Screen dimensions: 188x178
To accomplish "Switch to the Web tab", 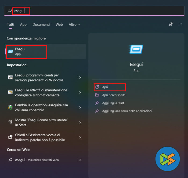I will tap(59, 25).
